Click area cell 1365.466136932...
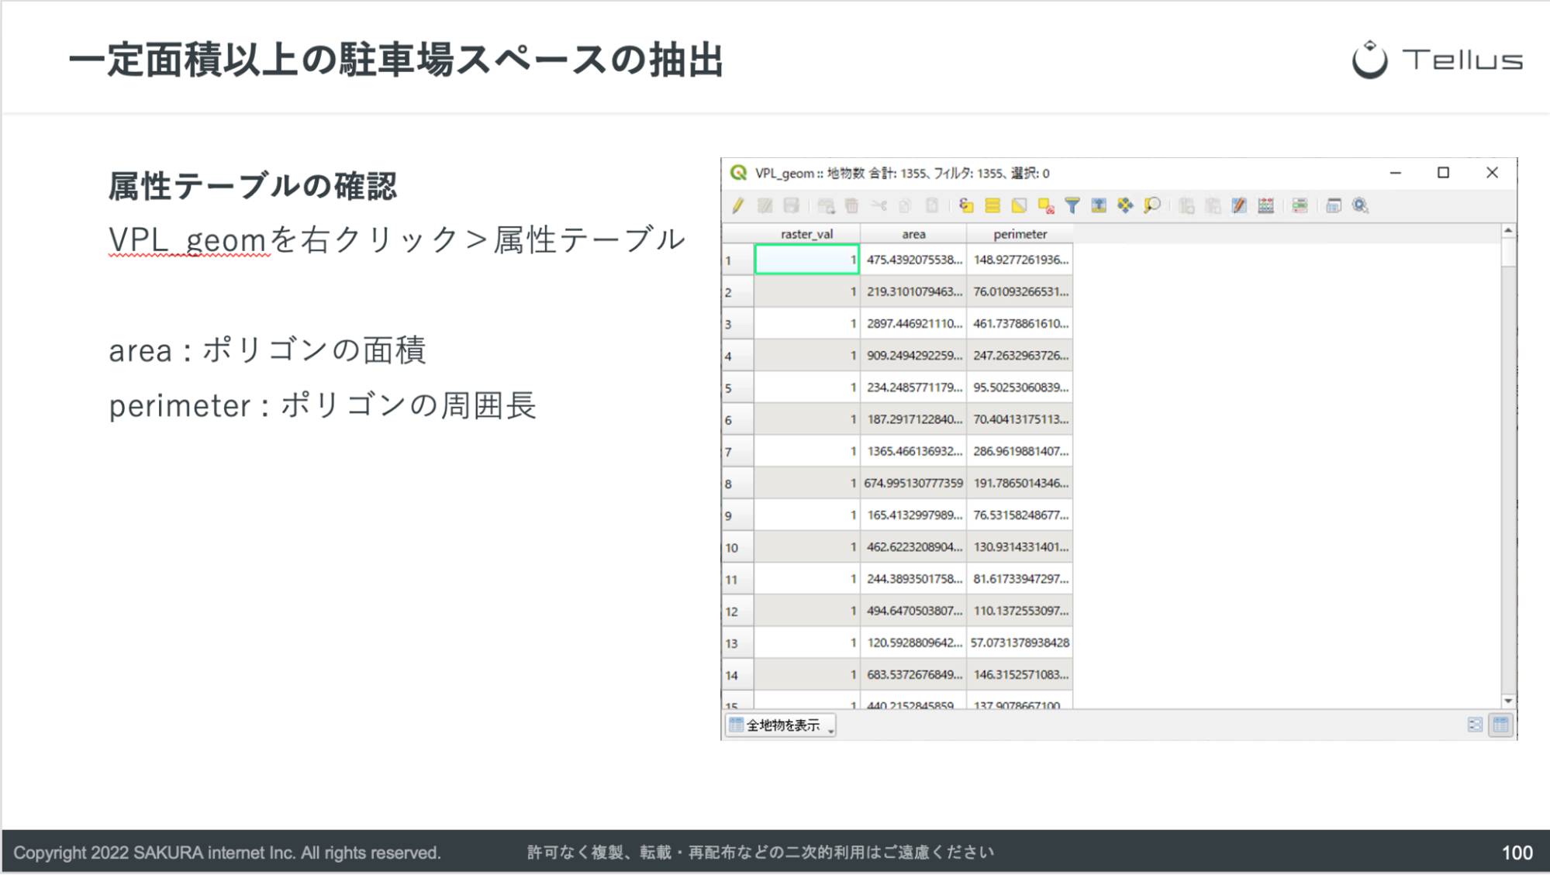This screenshot has height=875, width=1550. click(x=913, y=451)
